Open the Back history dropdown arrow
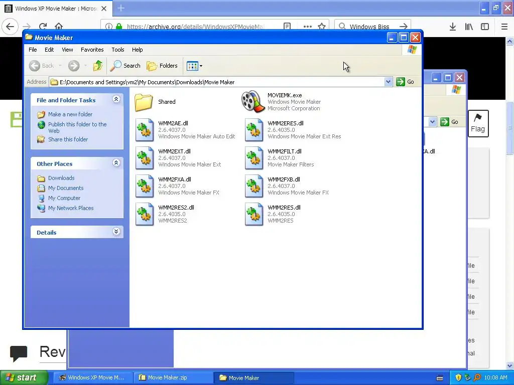This screenshot has height=385, width=514. point(60,66)
